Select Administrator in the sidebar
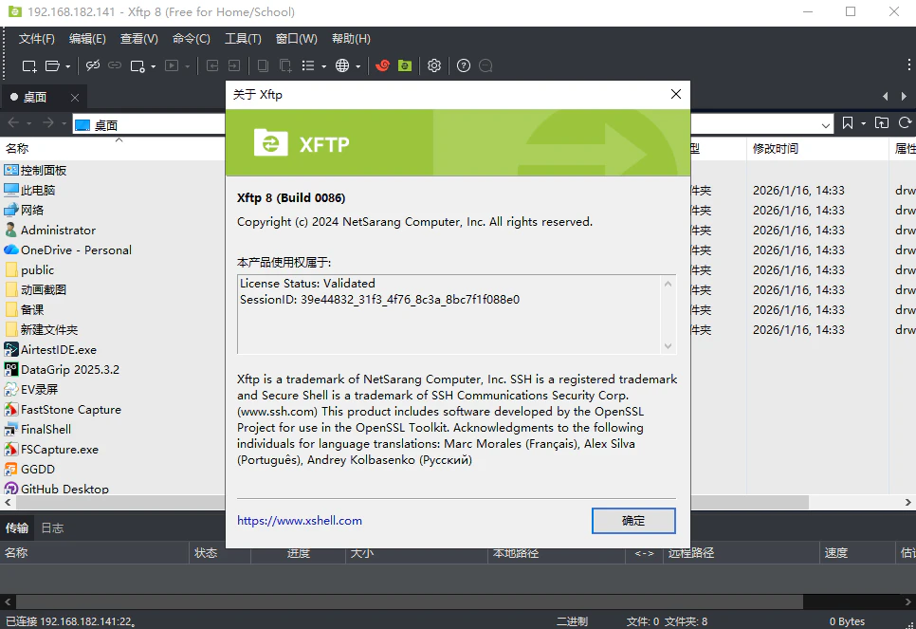Viewport: 916px width, 629px height. coord(55,230)
